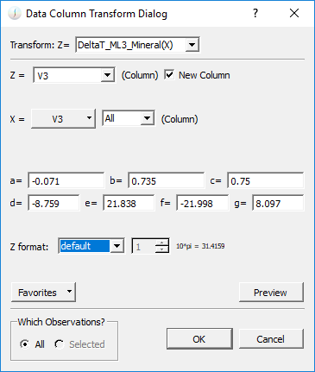Image resolution: width=315 pixels, height=372 pixels.
Task: Open the Favorites menu button
Action: (x=43, y=293)
